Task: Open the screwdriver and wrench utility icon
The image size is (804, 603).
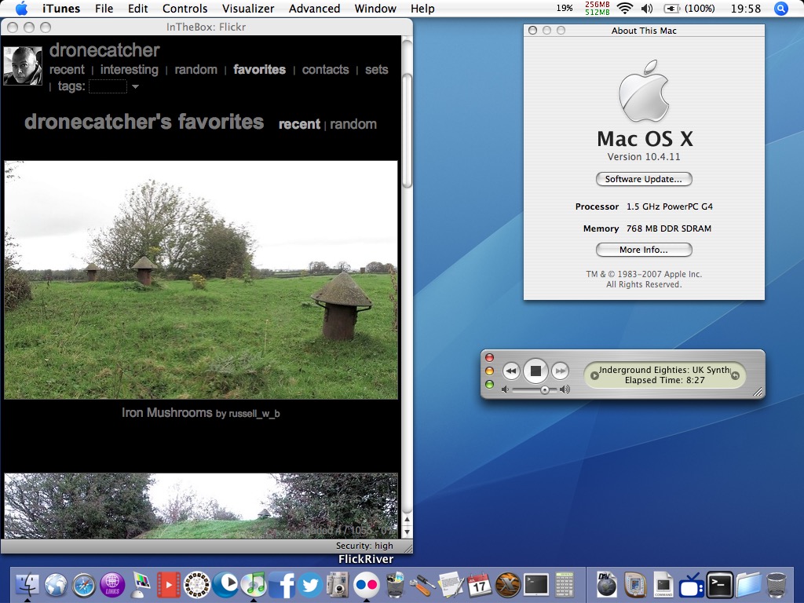Action: [423, 584]
